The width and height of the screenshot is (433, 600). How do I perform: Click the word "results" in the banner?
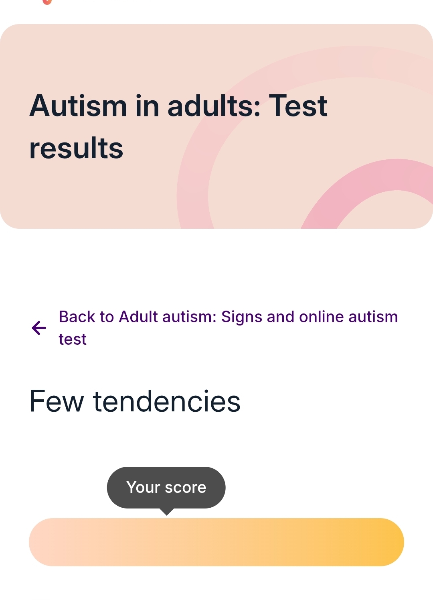(76, 148)
